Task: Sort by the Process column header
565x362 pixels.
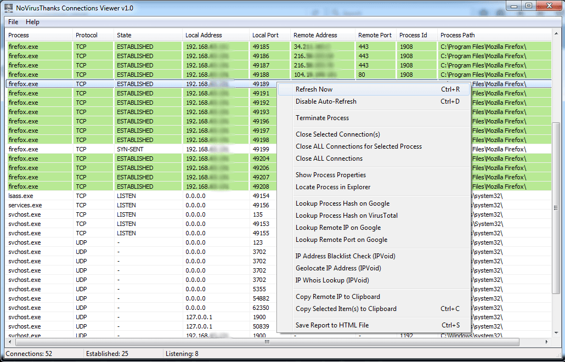Action: tap(39, 35)
